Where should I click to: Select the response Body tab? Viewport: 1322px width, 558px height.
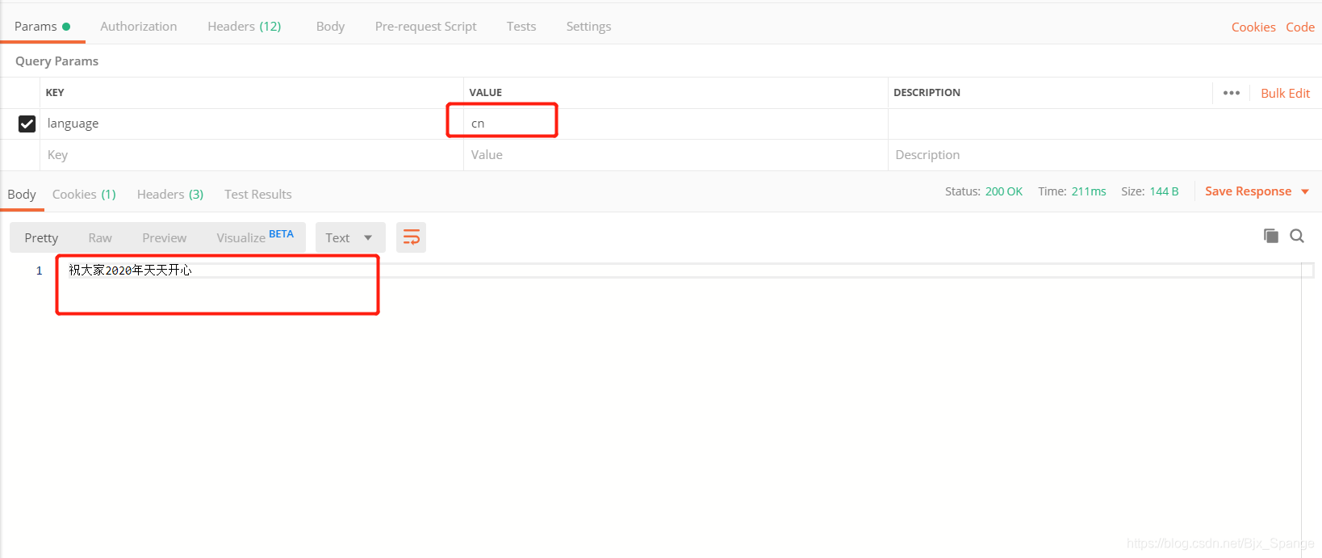tap(22, 194)
